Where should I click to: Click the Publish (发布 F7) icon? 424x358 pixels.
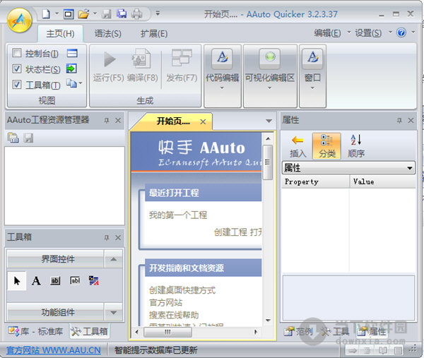(x=182, y=60)
